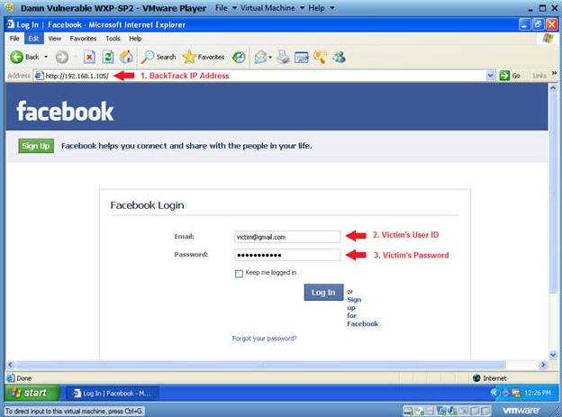Screen dimensions: 562x417
Task: Select the Log In | Facebook taskbar item
Action: [x=113, y=394]
